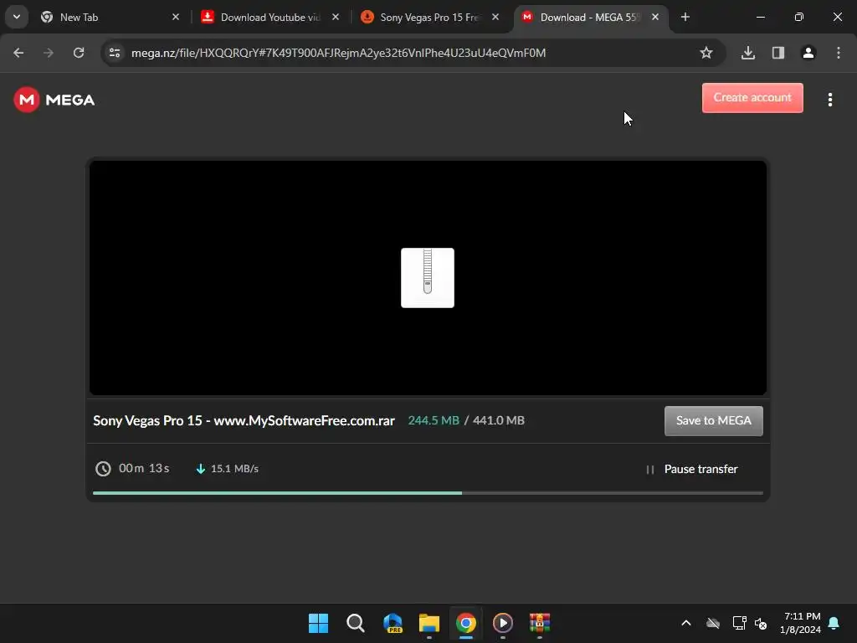Click the download progress bar
857x643 pixels.
tap(428, 492)
